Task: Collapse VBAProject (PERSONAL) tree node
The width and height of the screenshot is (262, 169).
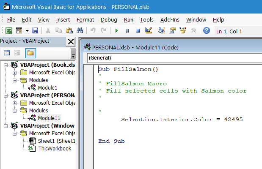Action: 6,95
